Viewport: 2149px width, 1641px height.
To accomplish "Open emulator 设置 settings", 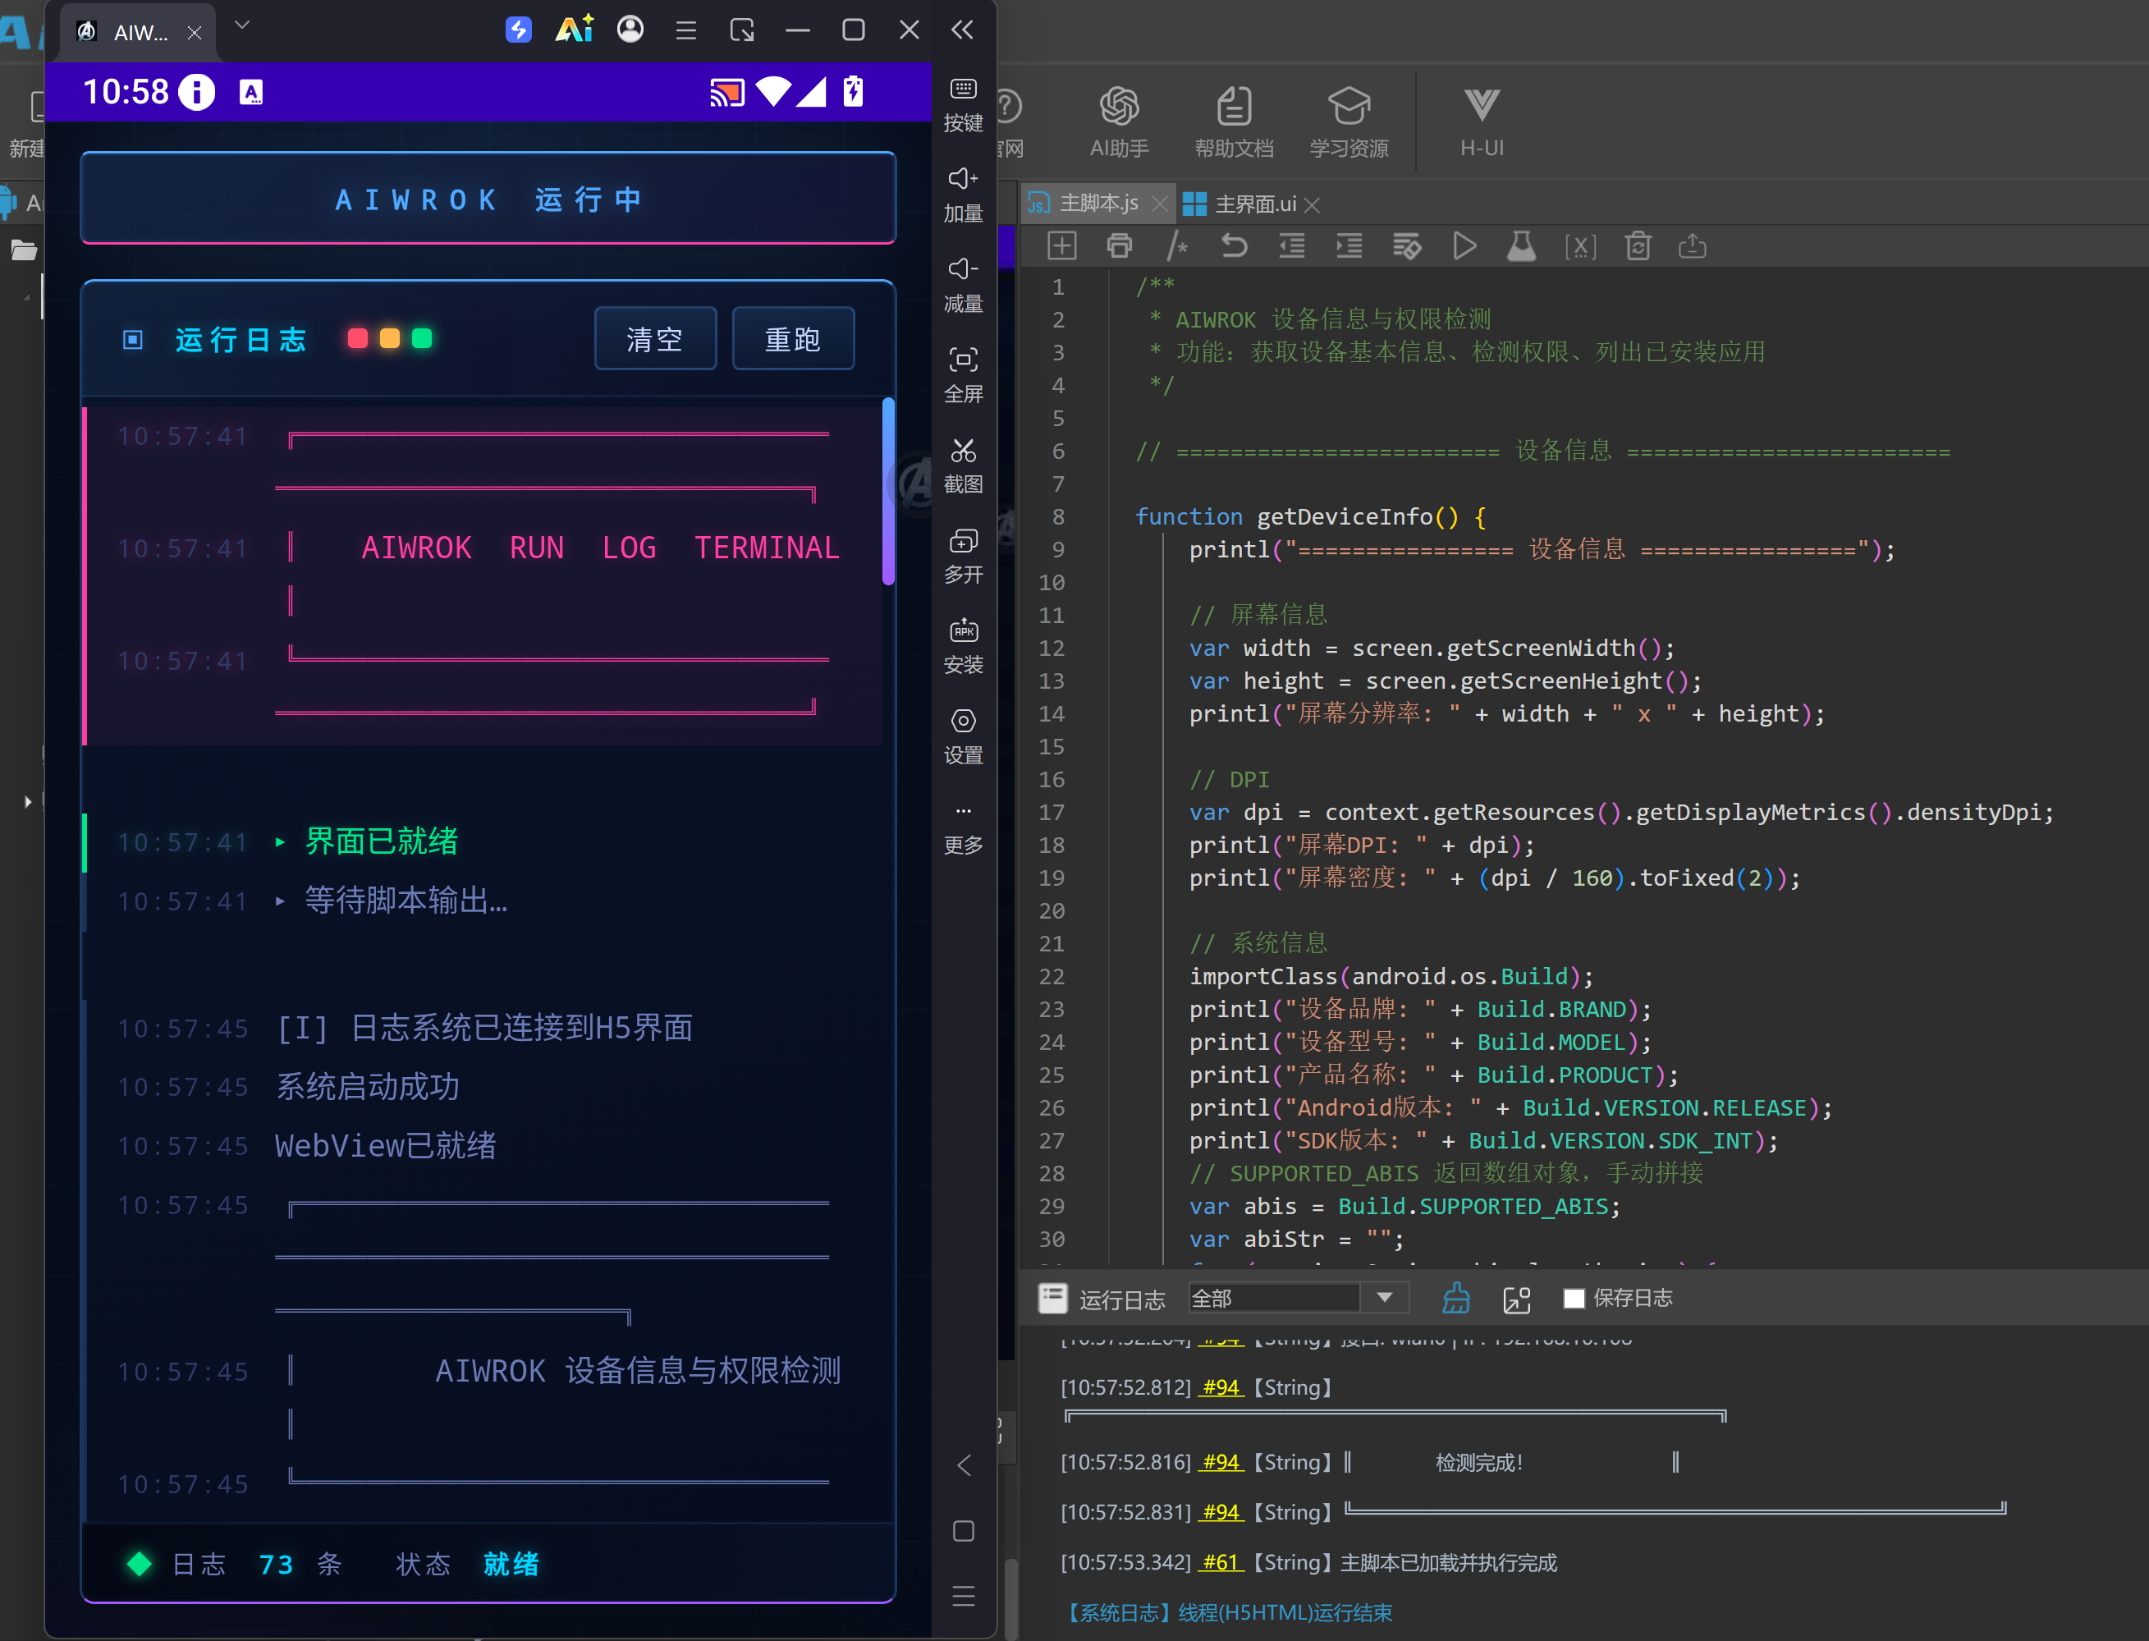I will 963,736.
